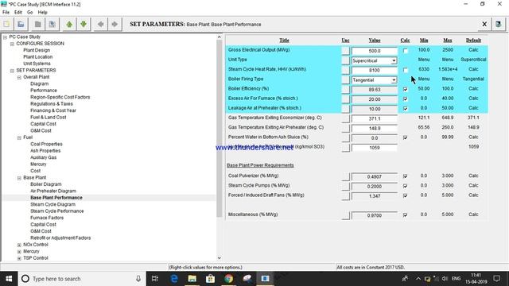Expand the Mercury control node
The width and height of the screenshot is (509, 286).
(19, 252)
